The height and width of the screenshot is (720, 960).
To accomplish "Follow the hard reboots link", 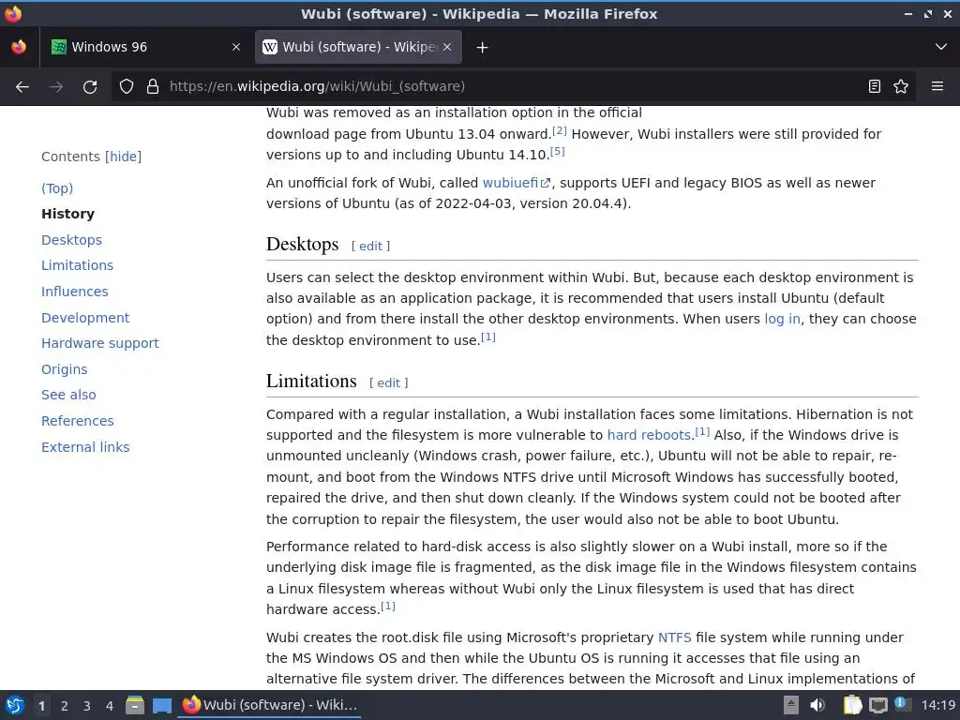I will coord(649,435).
